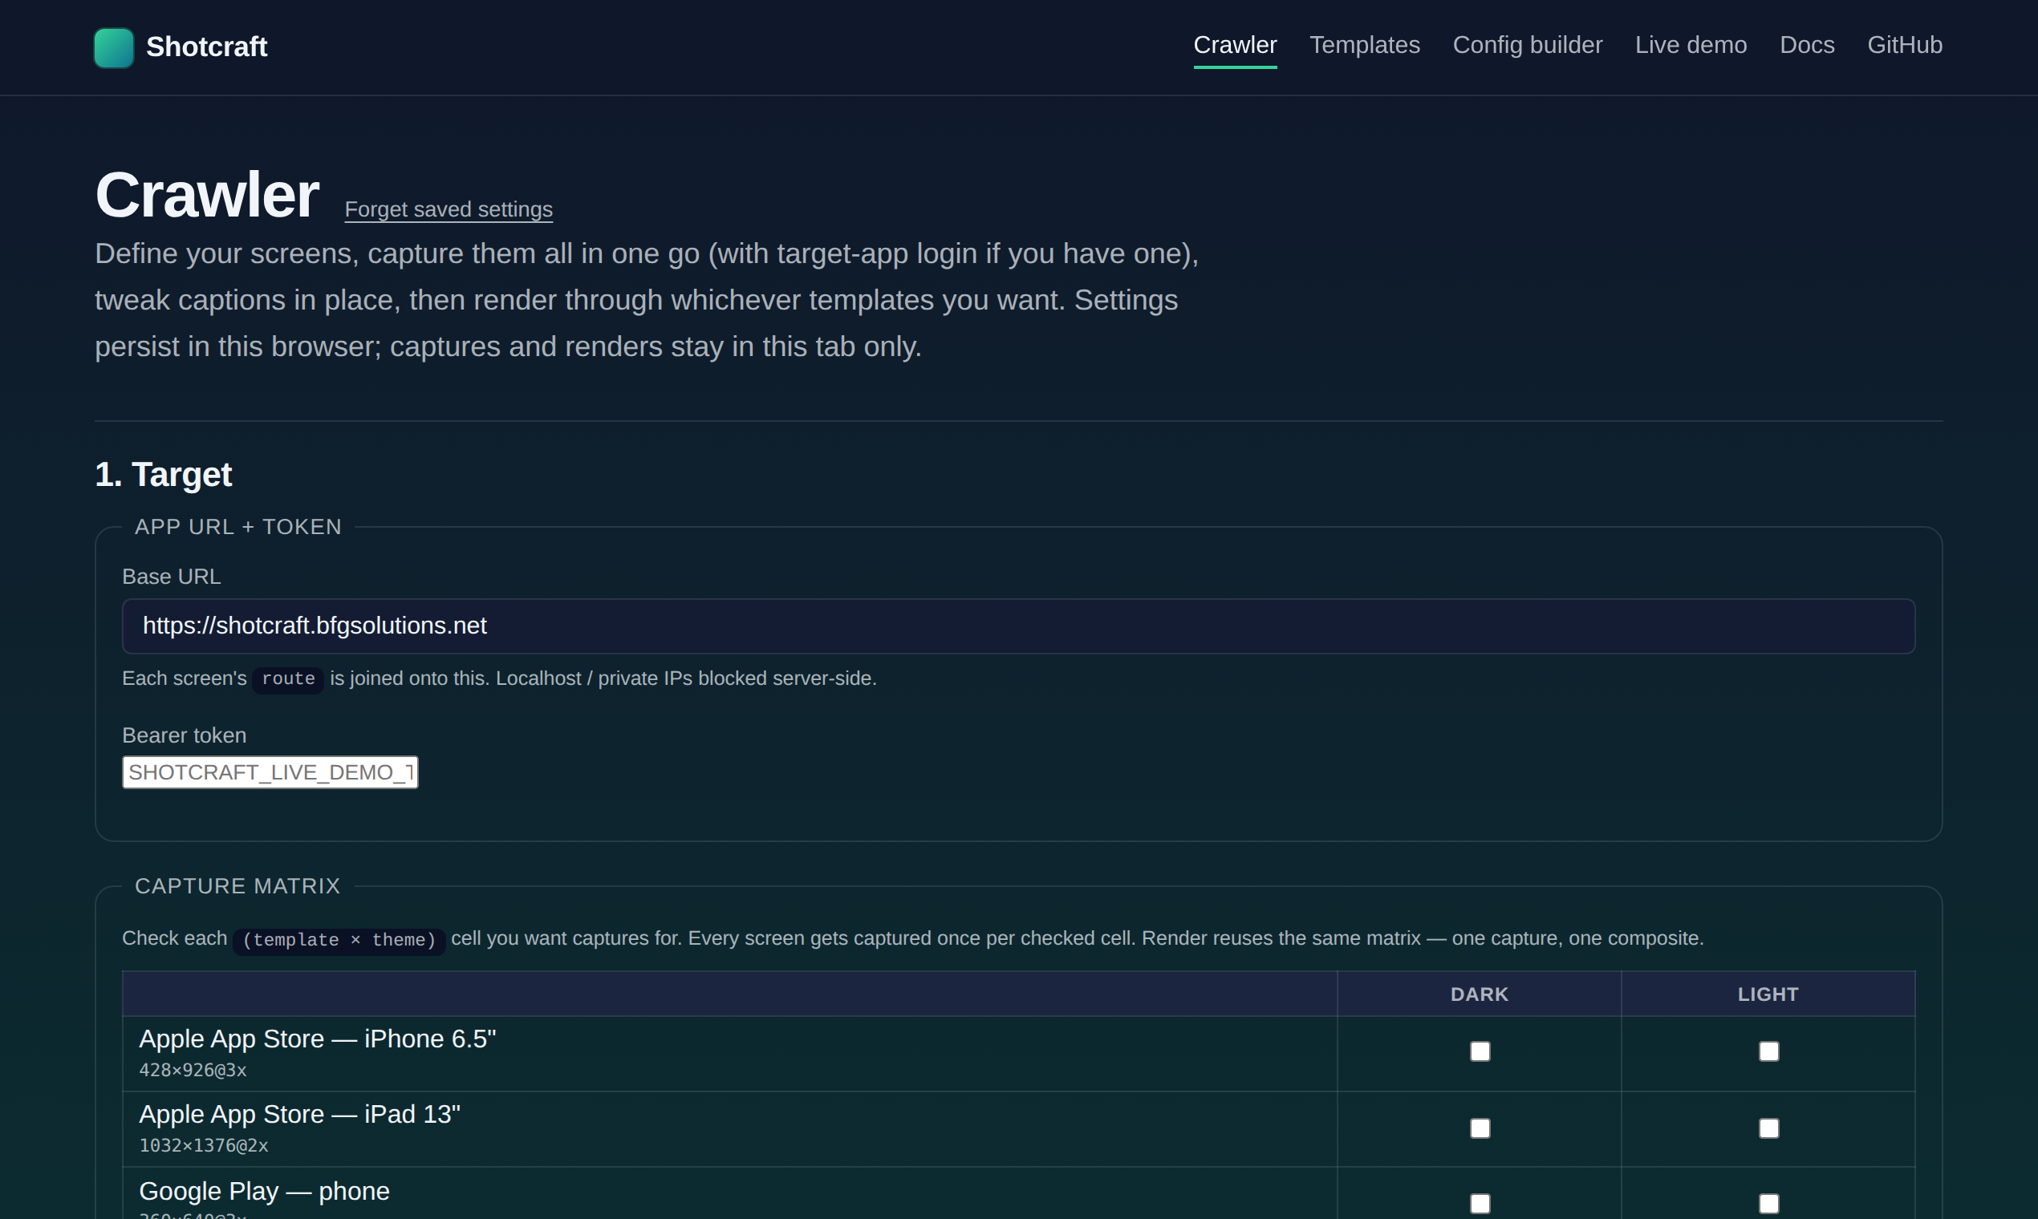This screenshot has width=2038, height=1219.
Task: Click the Base URL label
Action: [x=172, y=577]
